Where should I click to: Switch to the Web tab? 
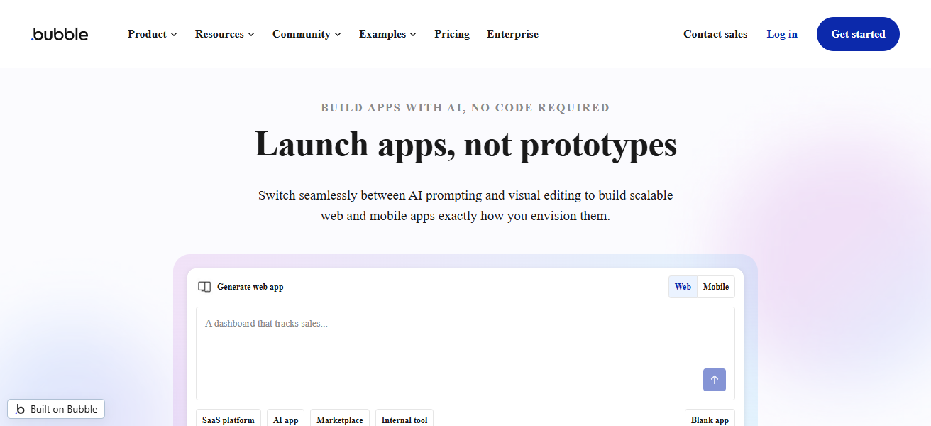683,287
